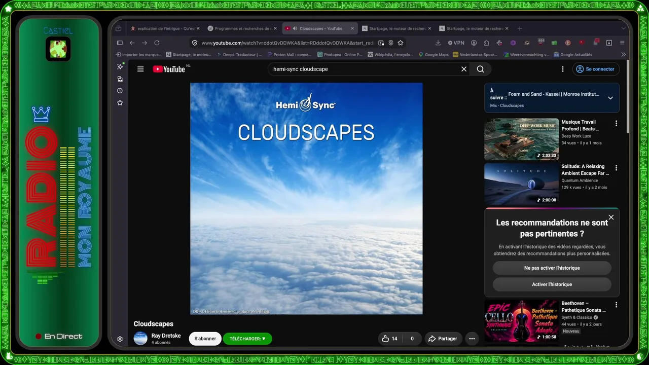Switch to the second Startpage tab
649x365 pixels.
[x=474, y=28]
